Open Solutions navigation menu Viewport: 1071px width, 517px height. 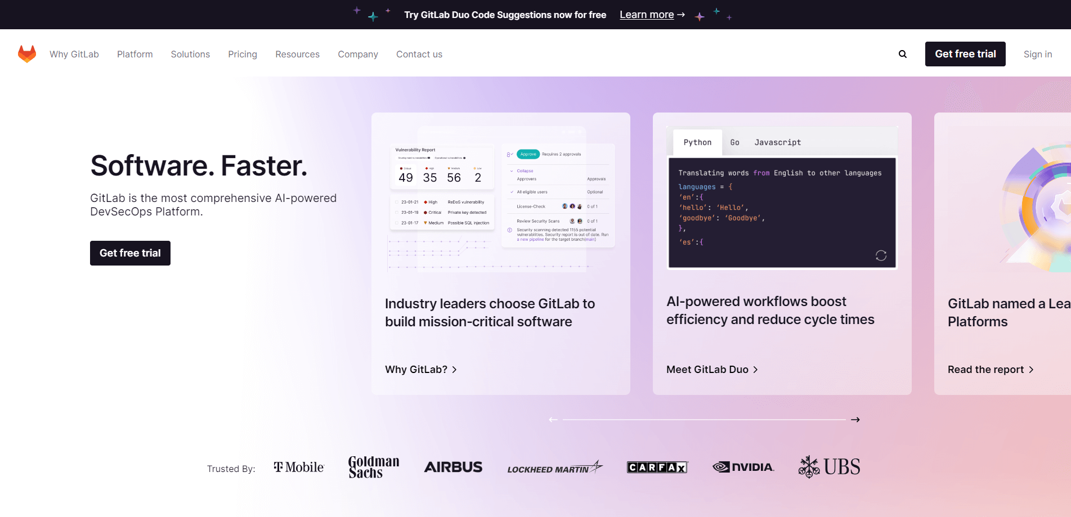(x=190, y=54)
